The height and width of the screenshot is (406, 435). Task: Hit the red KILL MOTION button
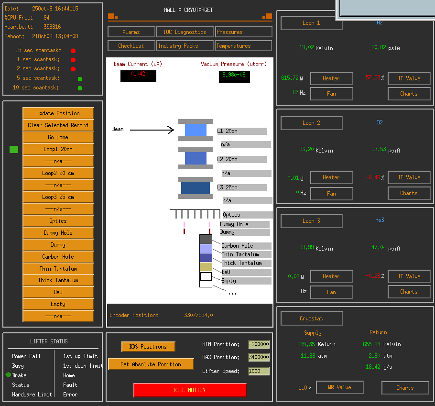click(x=190, y=390)
